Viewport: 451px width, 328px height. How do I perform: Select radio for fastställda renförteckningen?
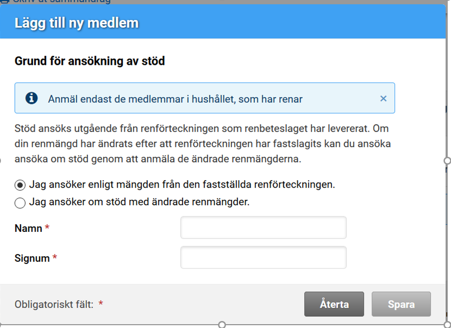(x=20, y=185)
